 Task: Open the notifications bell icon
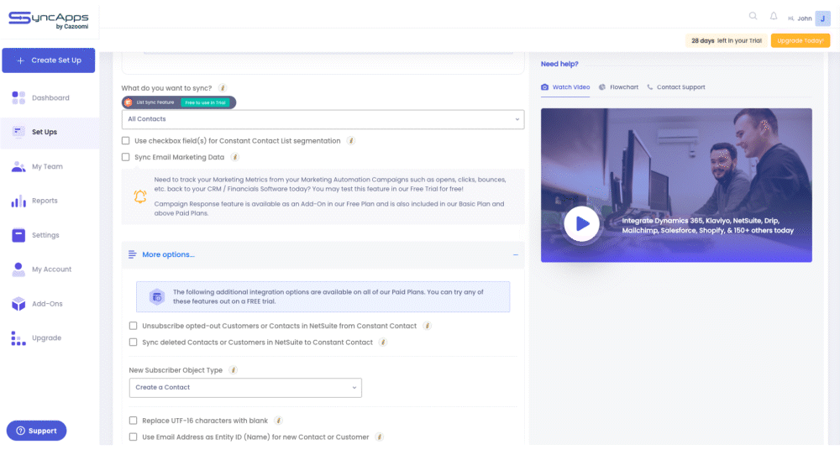click(x=774, y=16)
